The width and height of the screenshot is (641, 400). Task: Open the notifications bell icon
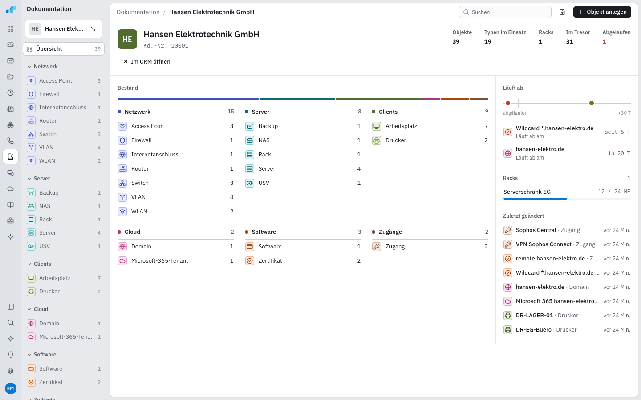pos(11,355)
